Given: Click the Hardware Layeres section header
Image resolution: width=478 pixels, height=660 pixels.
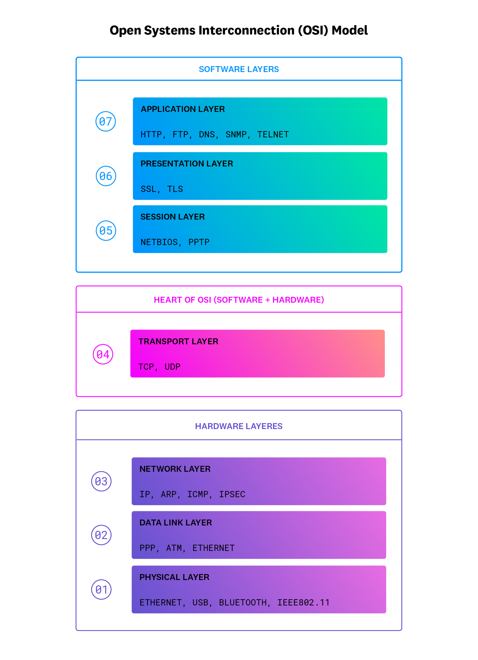Looking at the screenshot, I should [238, 426].
